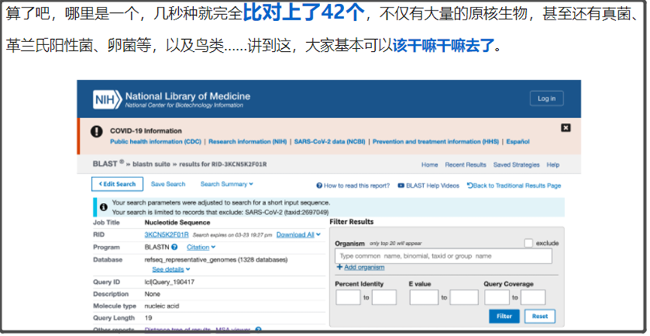
Task: Click the Edit Search button
Action: (117, 184)
